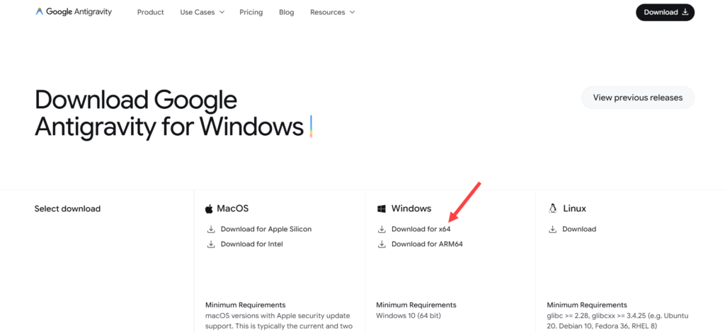Go to the Pricing page

tap(251, 12)
